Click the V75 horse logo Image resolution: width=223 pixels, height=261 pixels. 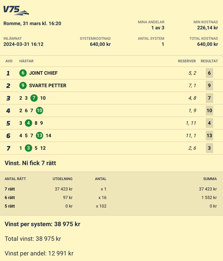click(16, 10)
